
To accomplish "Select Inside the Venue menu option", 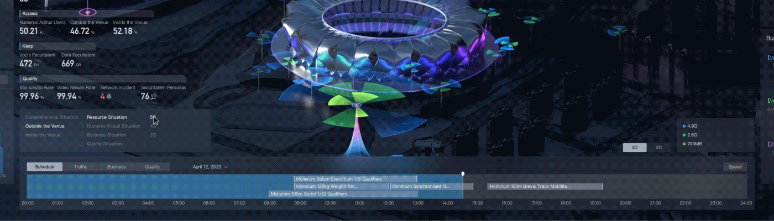I will tap(43, 135).
